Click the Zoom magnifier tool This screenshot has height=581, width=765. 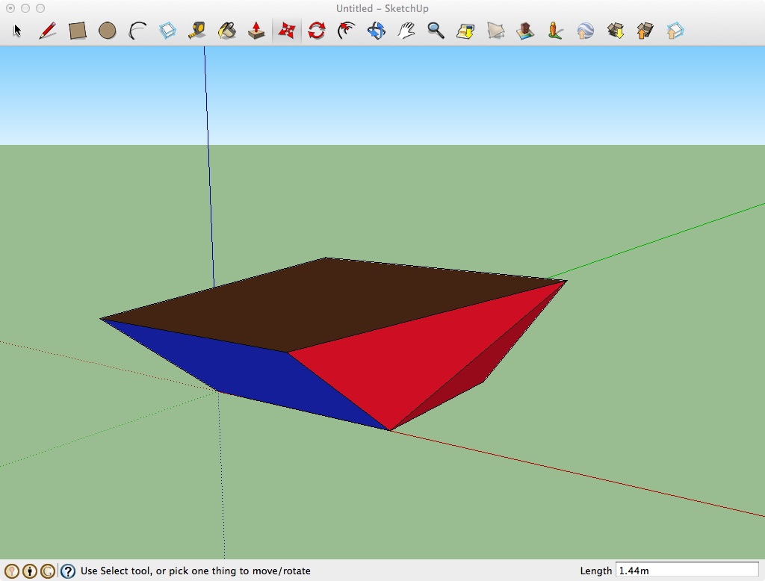tap(436, 31)
